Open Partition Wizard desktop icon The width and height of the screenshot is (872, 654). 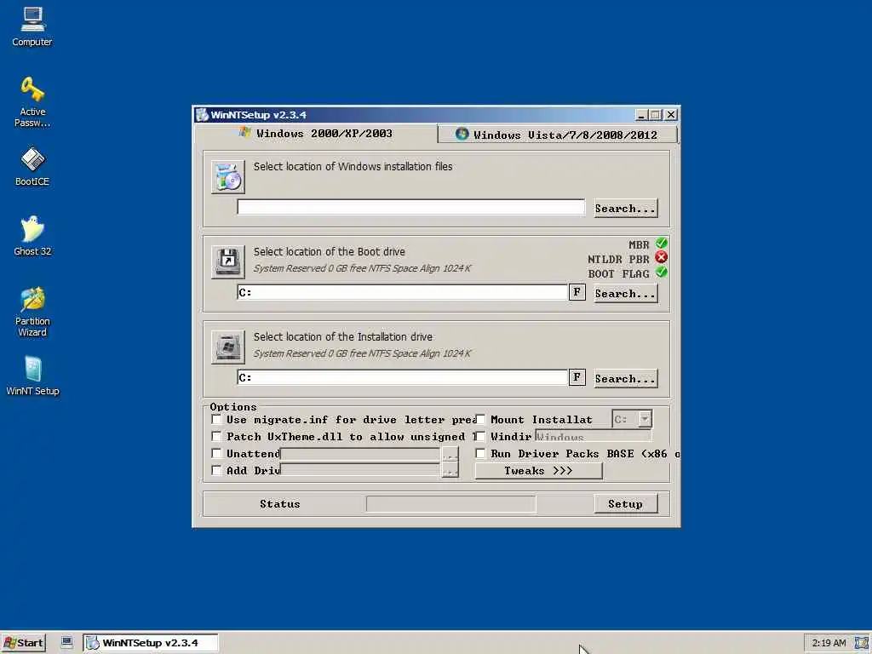click(32, 312)
